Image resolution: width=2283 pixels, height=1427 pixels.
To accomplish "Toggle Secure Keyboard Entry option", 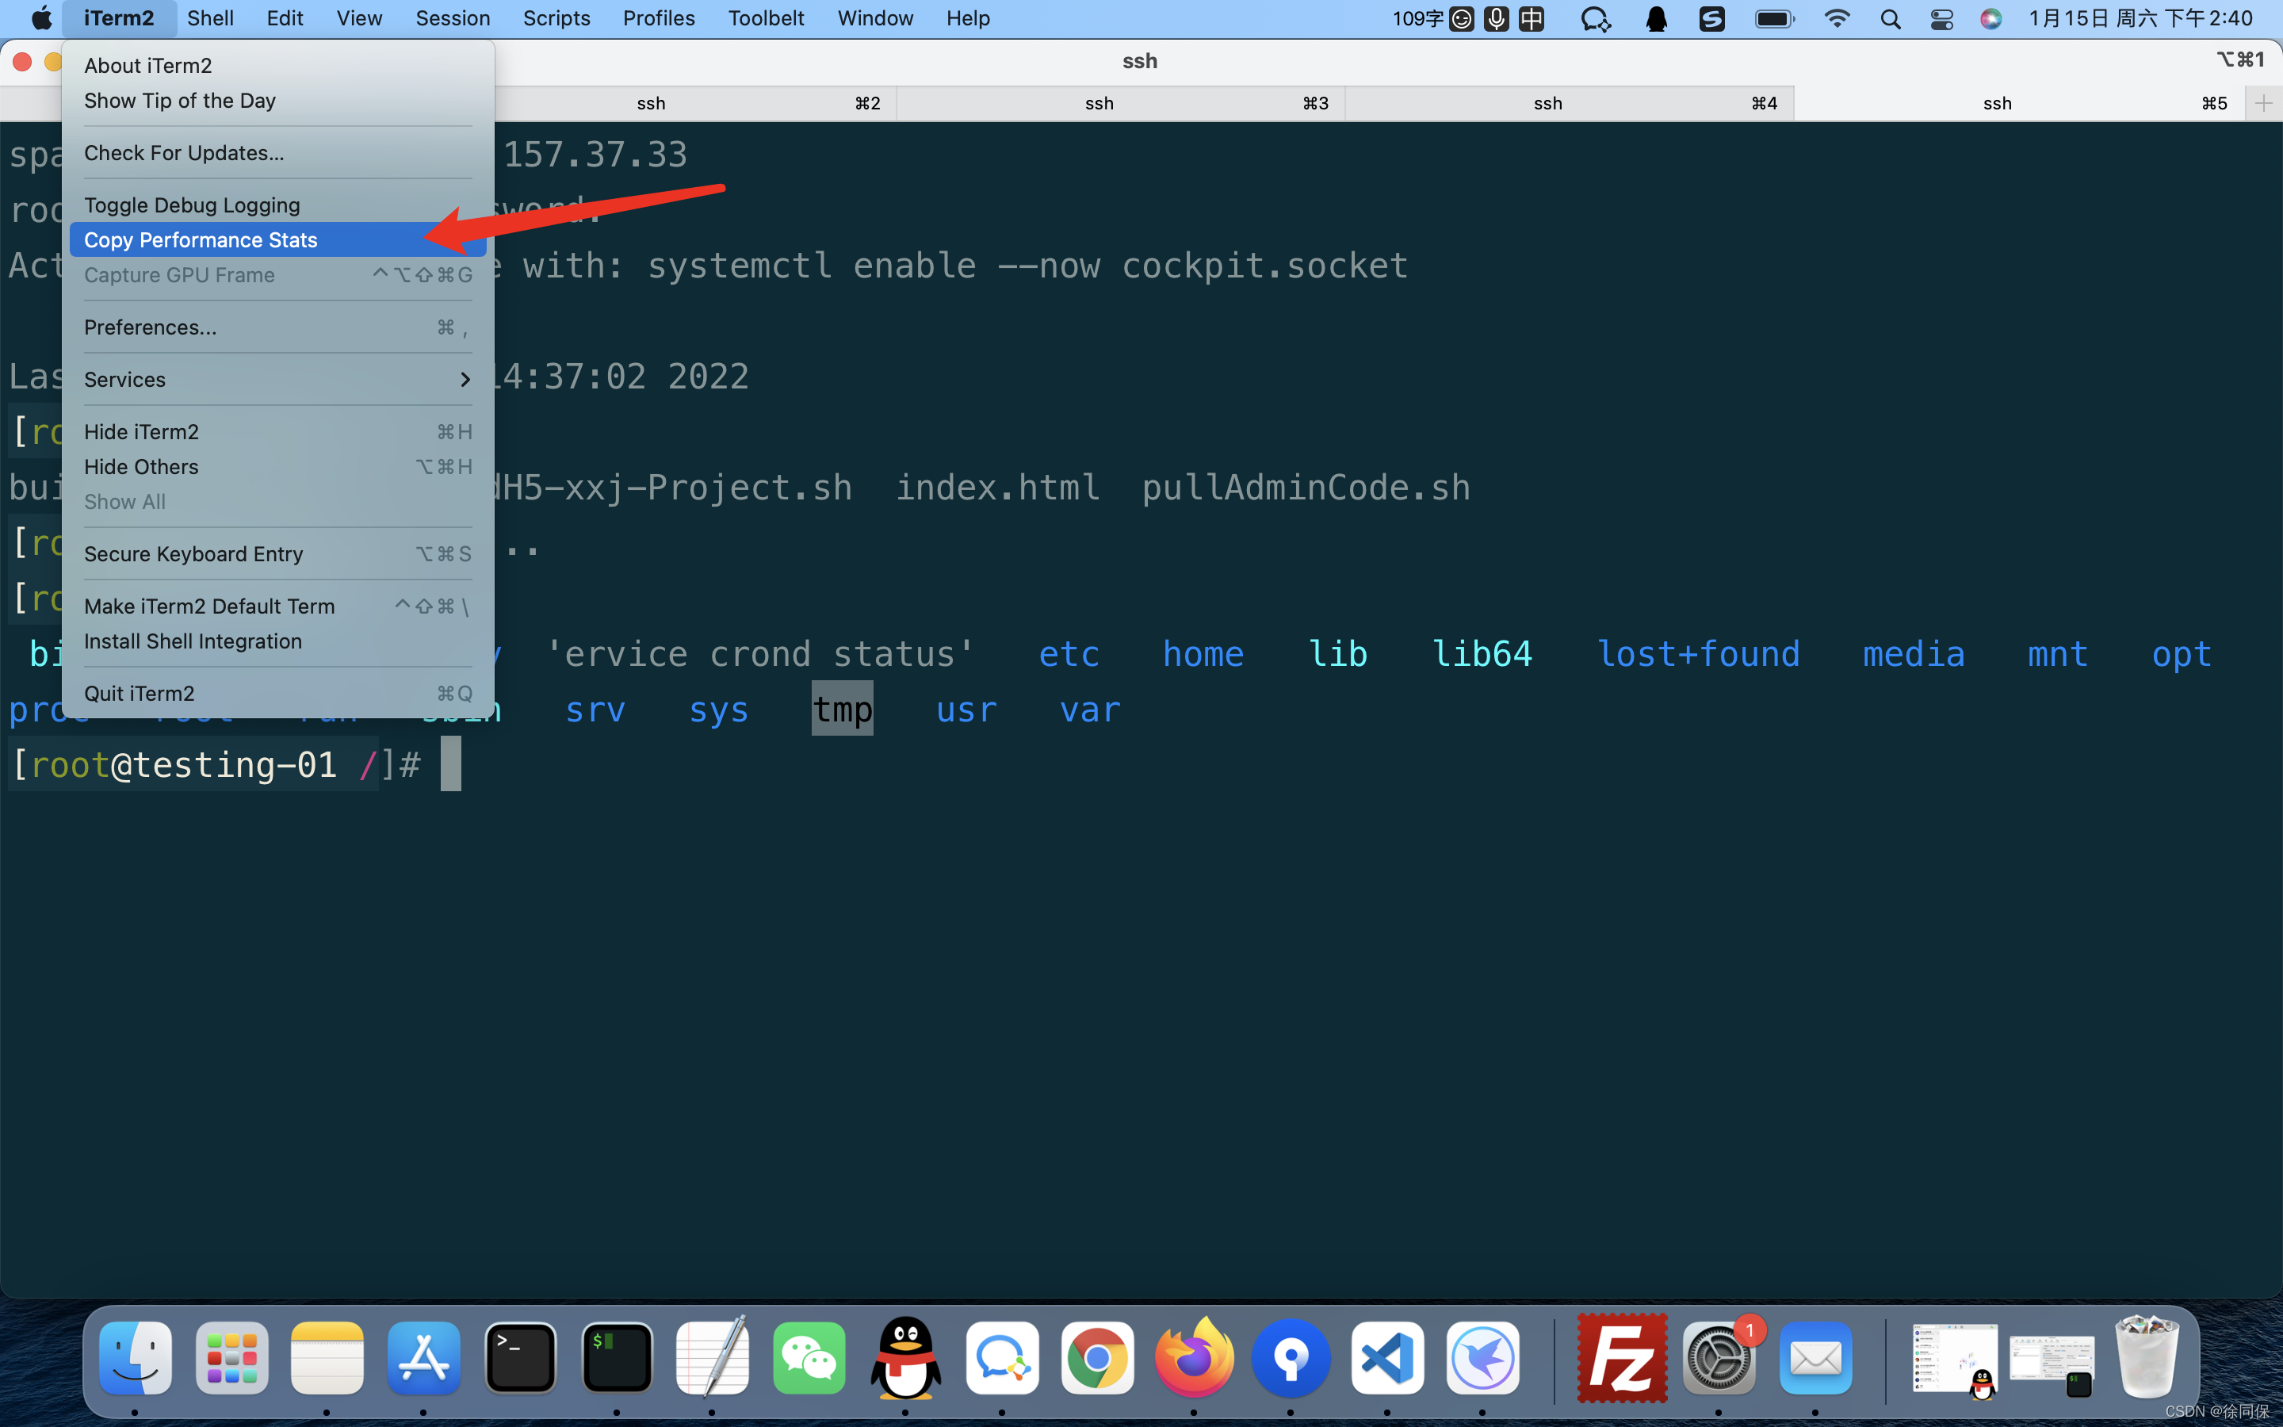I will point(193,554).
